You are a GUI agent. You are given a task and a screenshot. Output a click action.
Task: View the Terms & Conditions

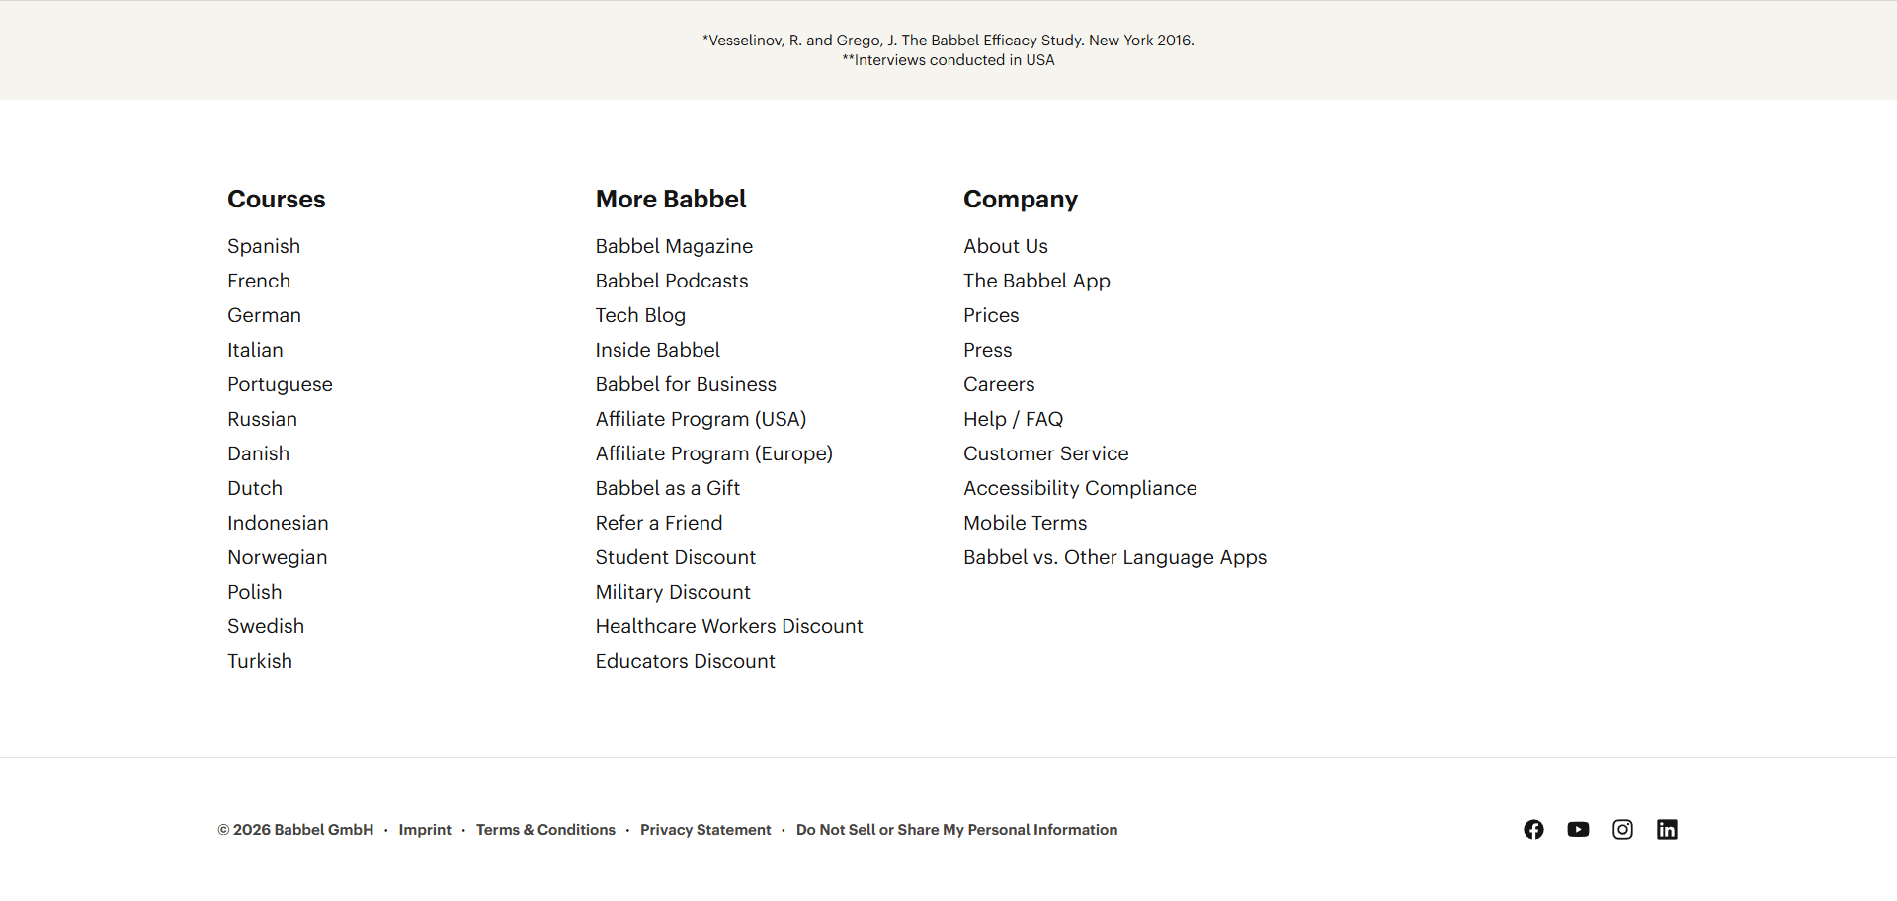[x=545, y=830]
